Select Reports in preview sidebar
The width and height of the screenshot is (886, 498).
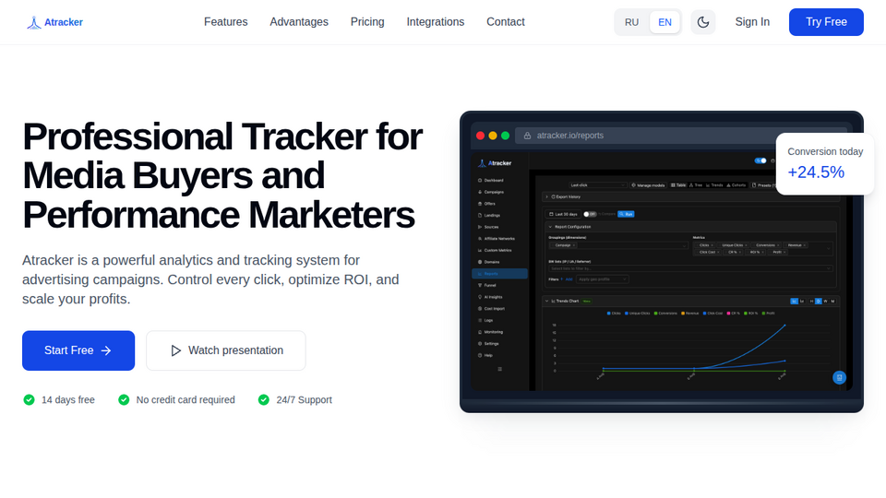(x=499, y=274)
